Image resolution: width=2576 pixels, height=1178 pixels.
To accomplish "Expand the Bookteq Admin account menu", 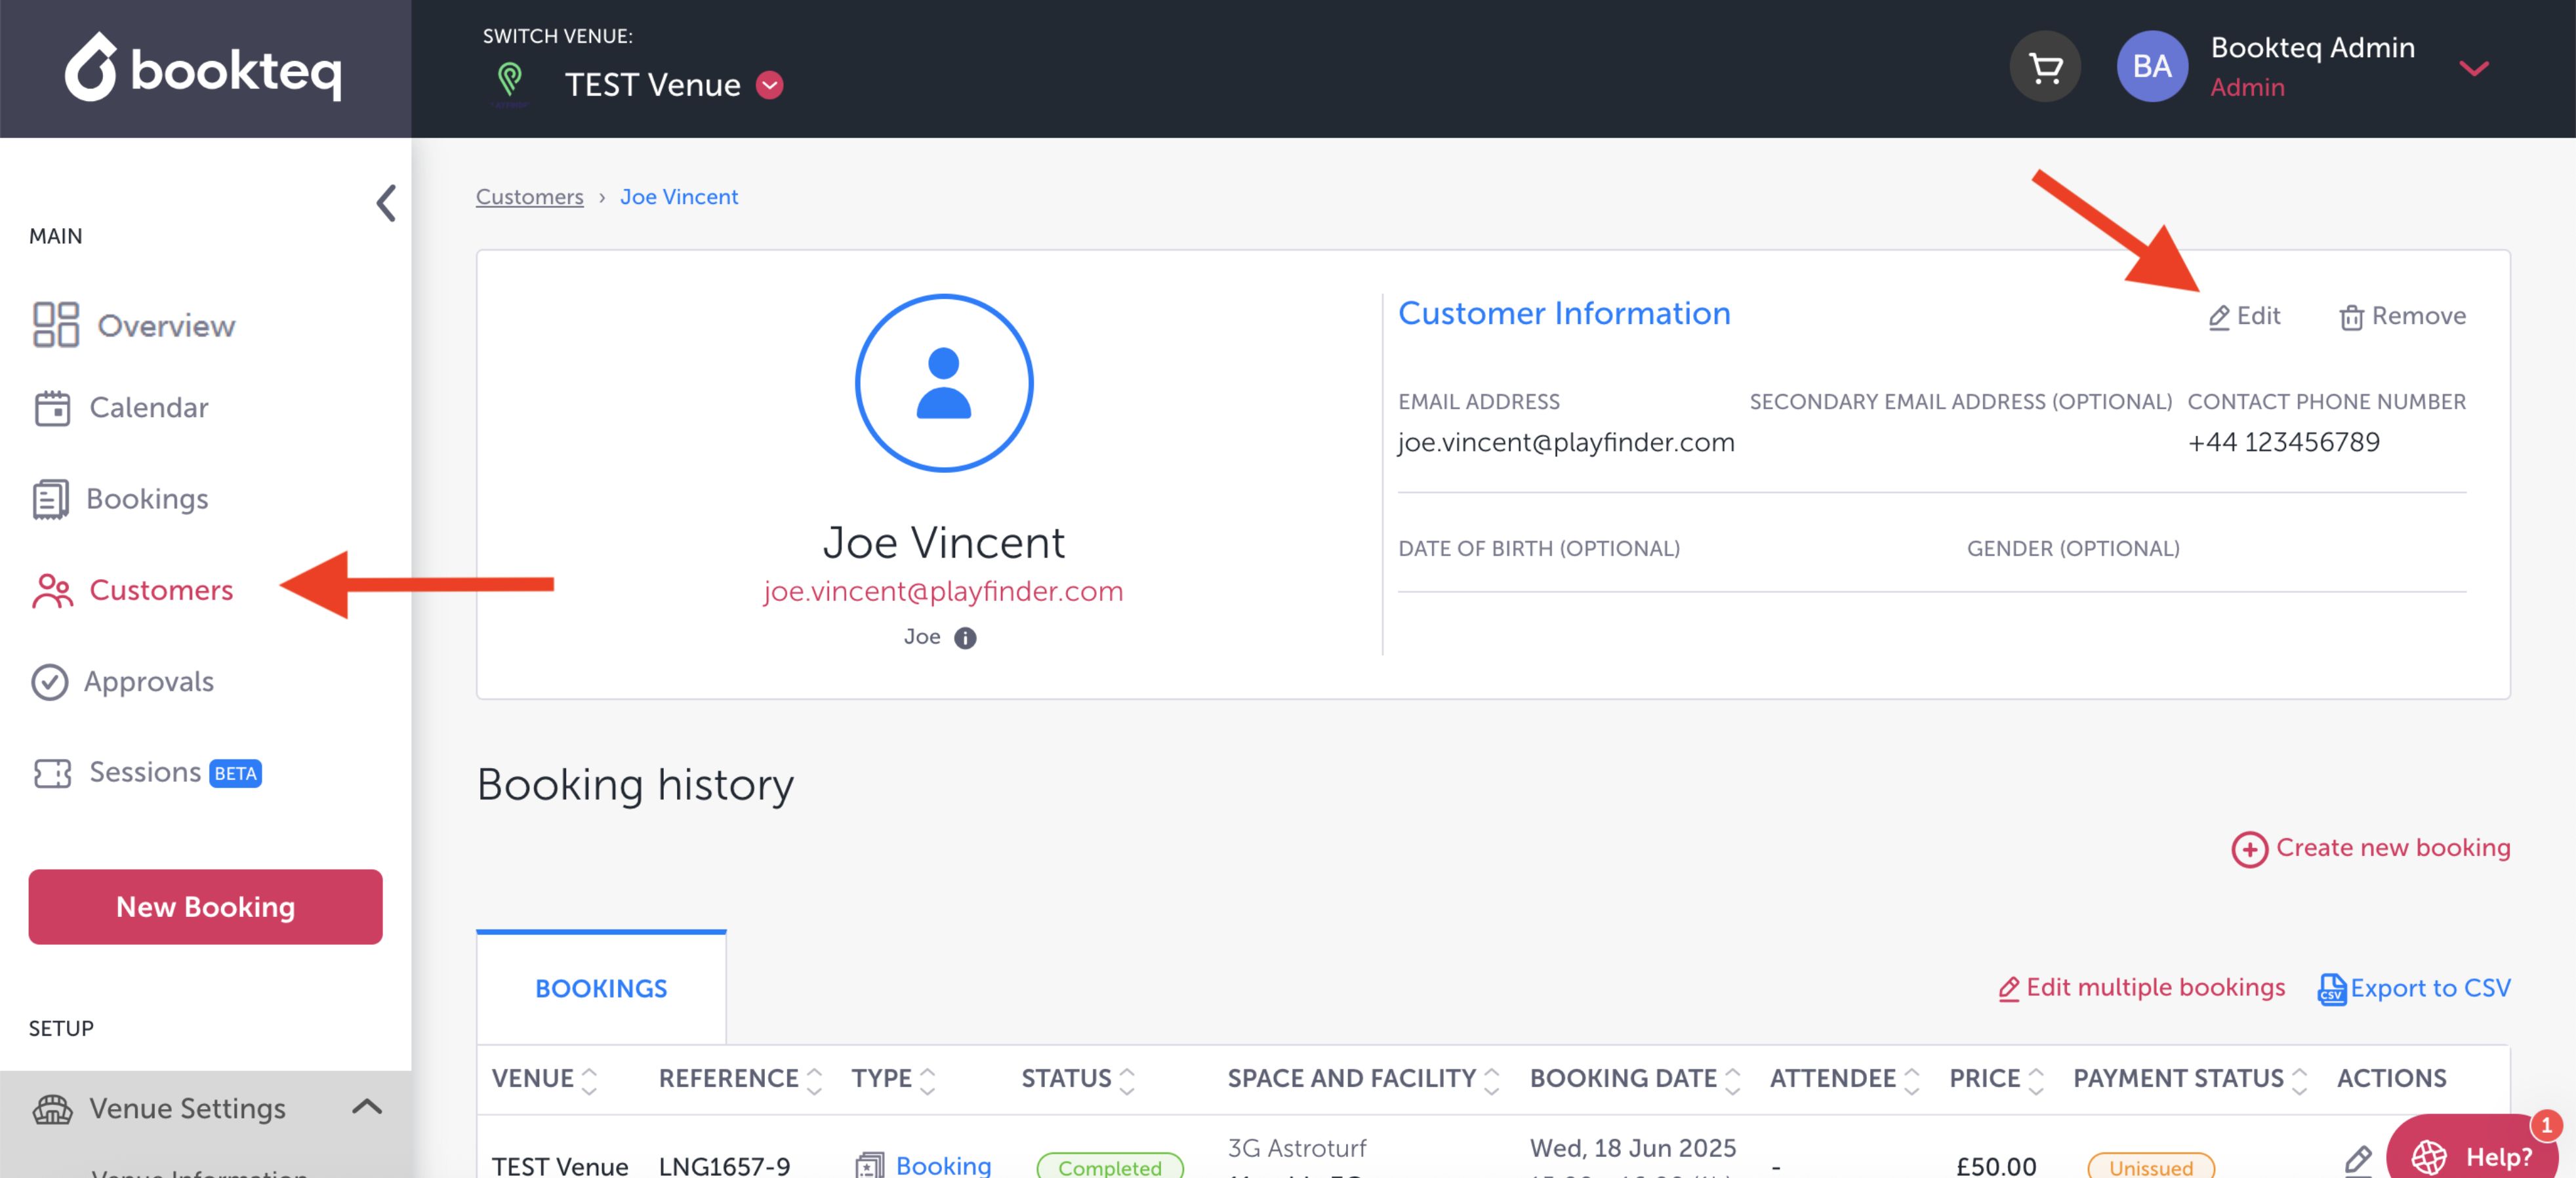I will point(2473,68).
